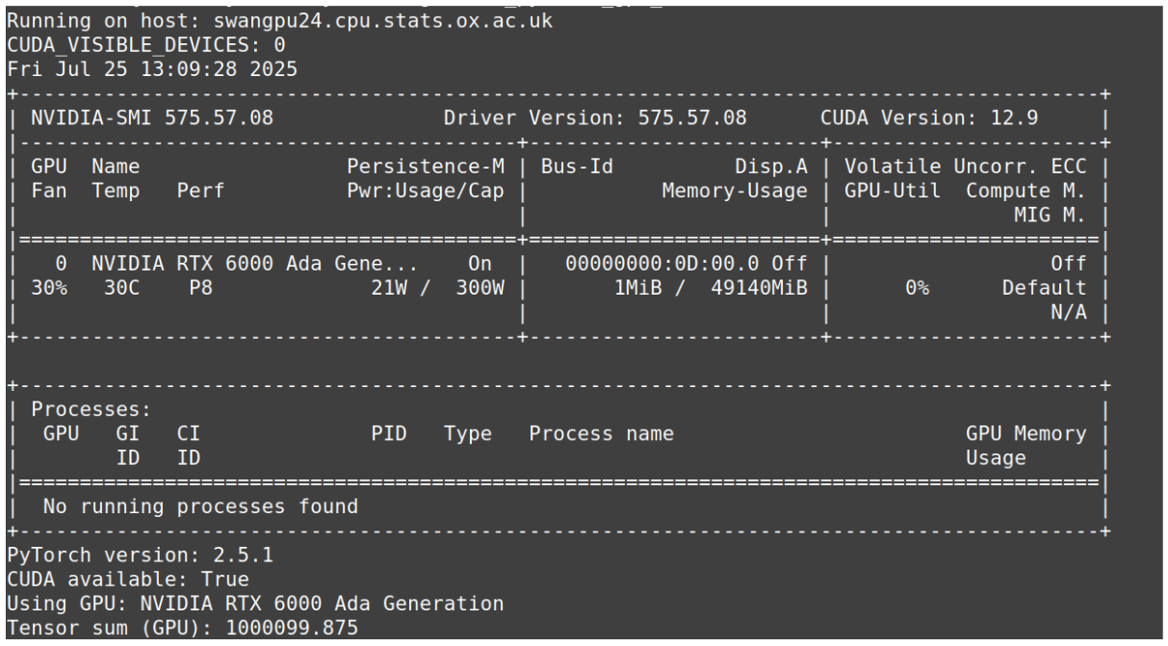Click the Process name column header
The width and height of the screenshot is (1168, 646).
click(601, 434)
